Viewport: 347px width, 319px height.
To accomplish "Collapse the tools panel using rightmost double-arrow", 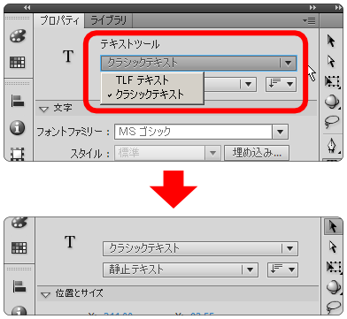I will point(338,8).
